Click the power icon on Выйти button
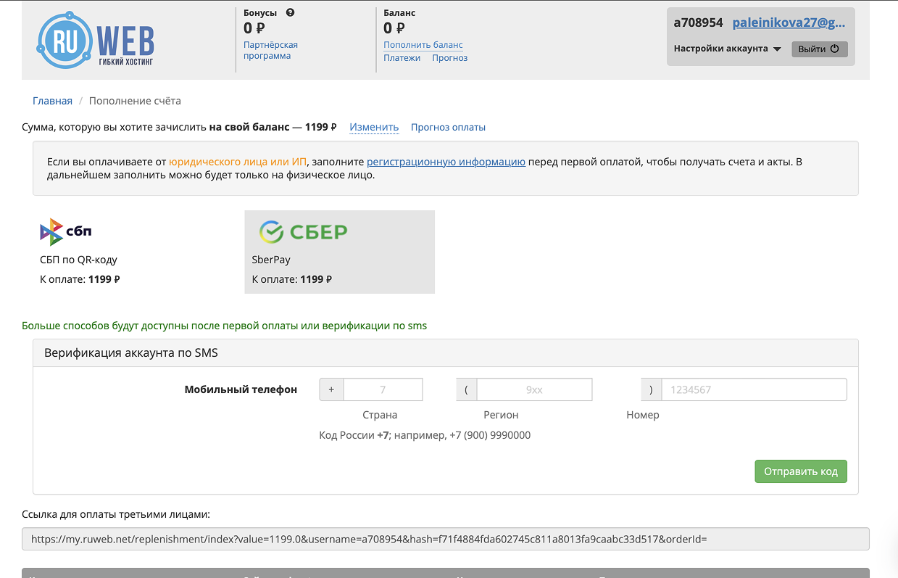This screenshot has width=898, height=578. pos(834,49)
